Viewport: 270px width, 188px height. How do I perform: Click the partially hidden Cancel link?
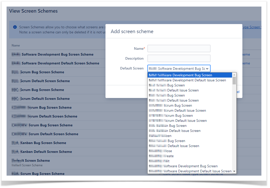click(x=238, y=92)
